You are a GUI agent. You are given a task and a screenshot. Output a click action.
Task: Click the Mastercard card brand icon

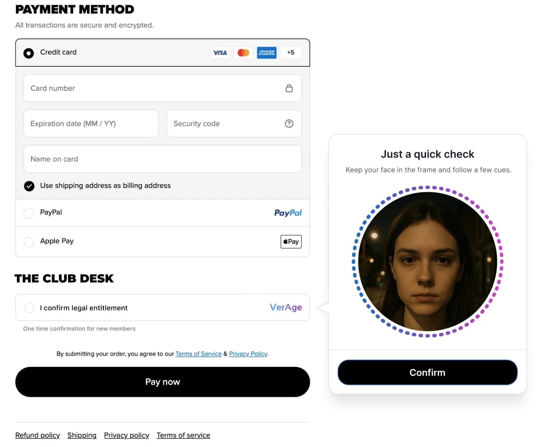243,53
